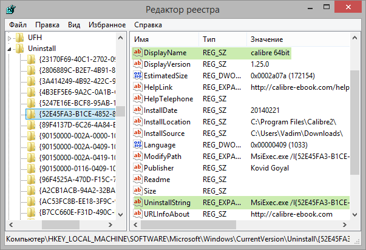The height and width of the screenshot is (250, 366).
Task: Open the Избранное menu
Action: coord(107,25)
